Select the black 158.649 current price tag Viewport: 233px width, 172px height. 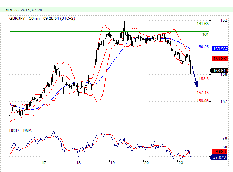(x=220, y=70)
